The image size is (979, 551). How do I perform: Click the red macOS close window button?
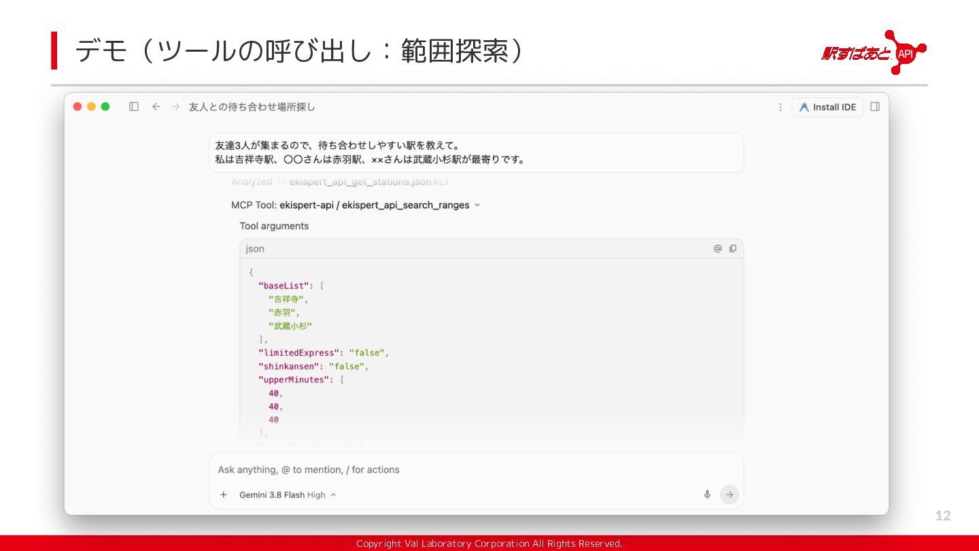tap(78, 107)
